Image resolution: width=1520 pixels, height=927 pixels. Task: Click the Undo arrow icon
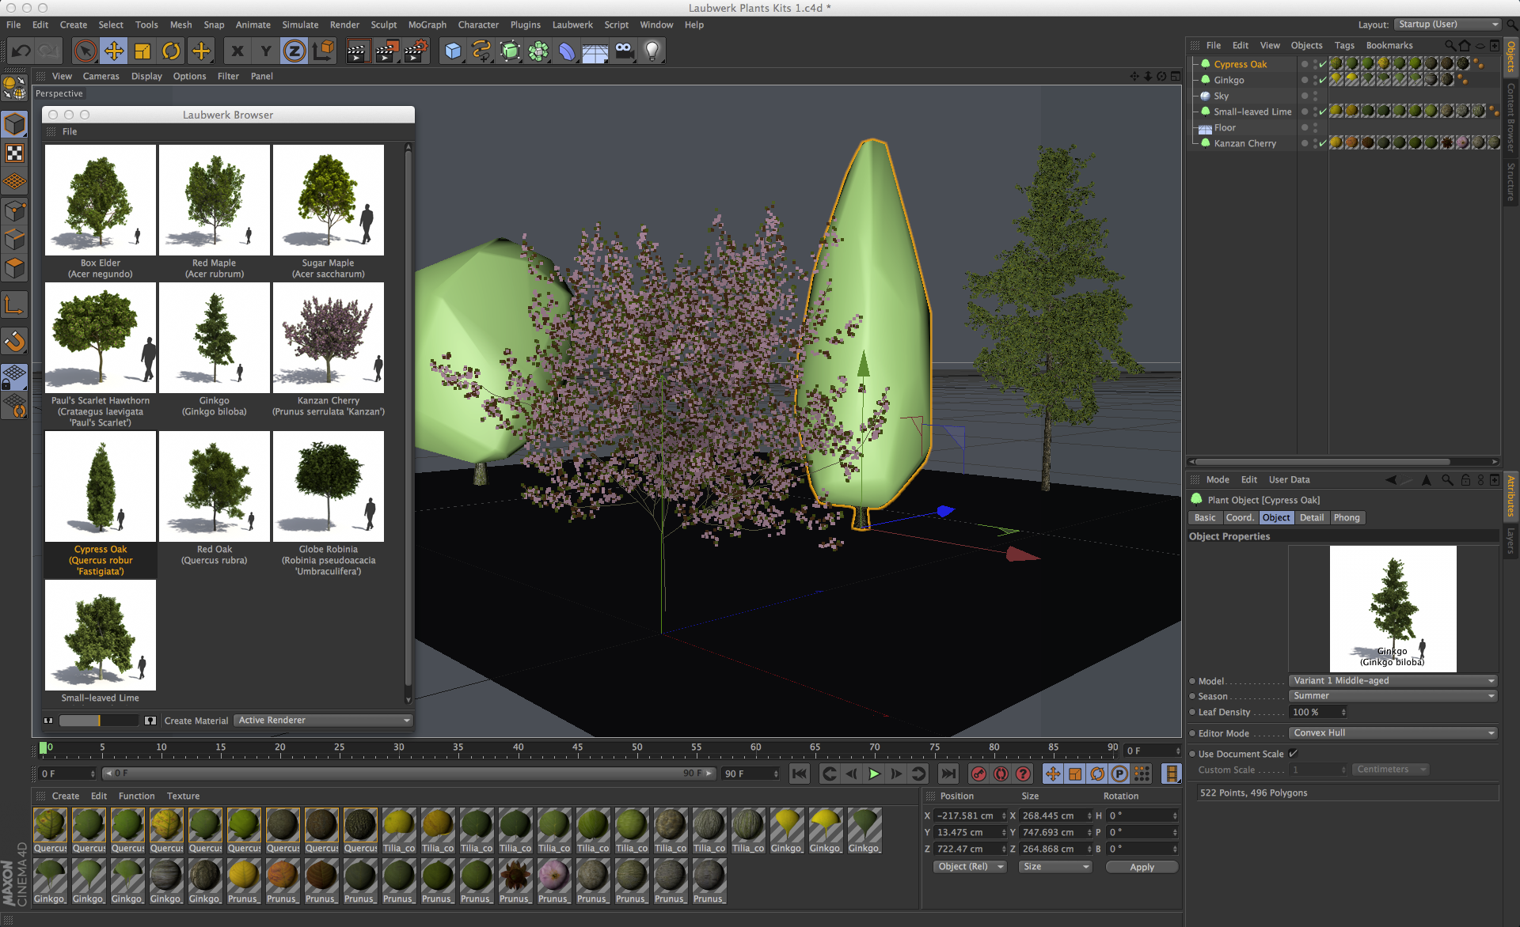click(x=21, y=51)
